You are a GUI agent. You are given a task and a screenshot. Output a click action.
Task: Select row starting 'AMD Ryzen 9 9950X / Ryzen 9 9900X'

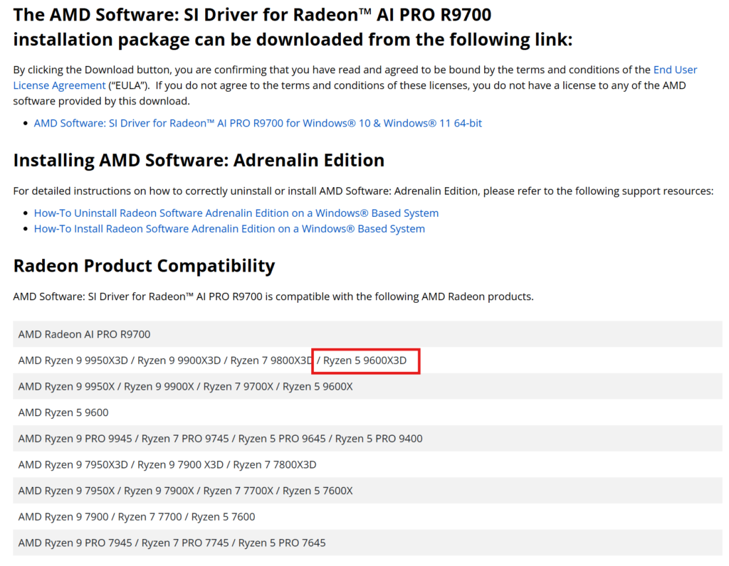(x=367, y=386)
